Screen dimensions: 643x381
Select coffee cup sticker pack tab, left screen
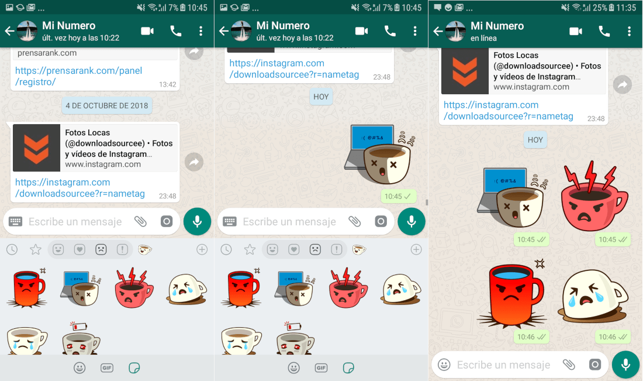tap(145, 249)
